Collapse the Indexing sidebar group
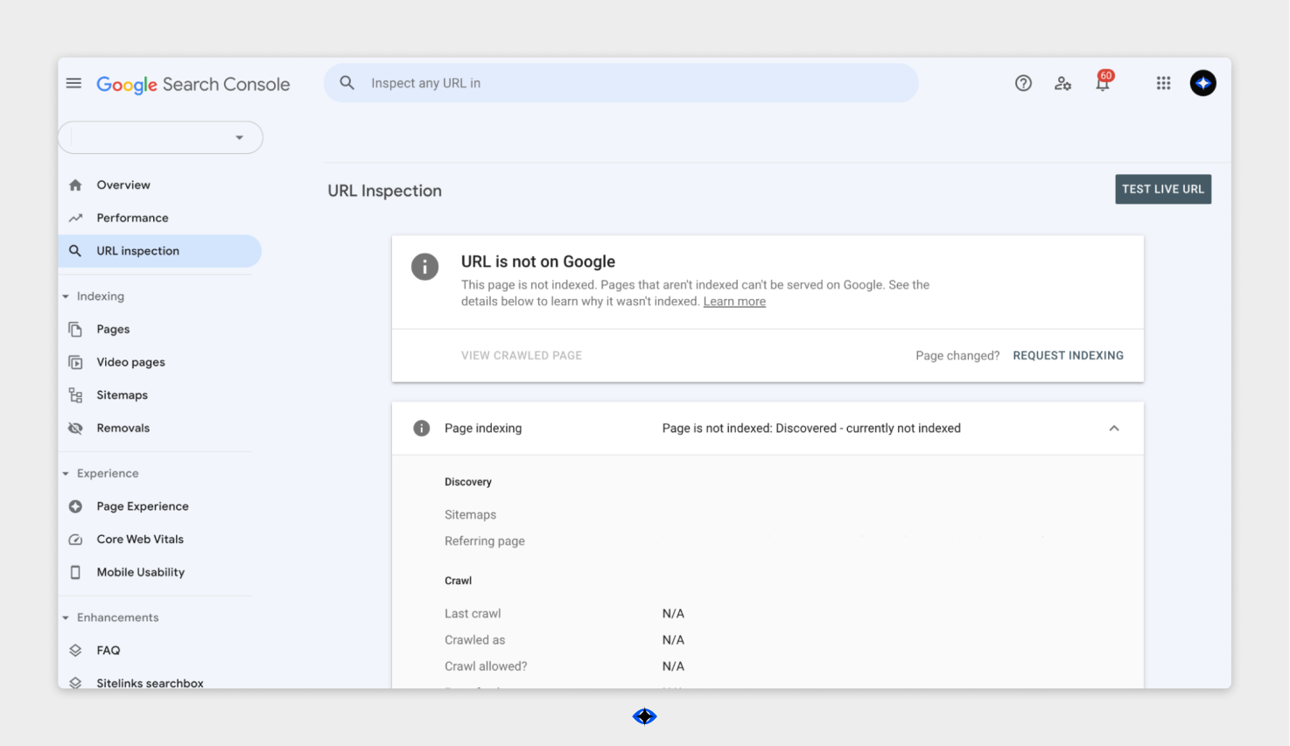Viewport: 1290px width, 746px height. coord(66,296)
